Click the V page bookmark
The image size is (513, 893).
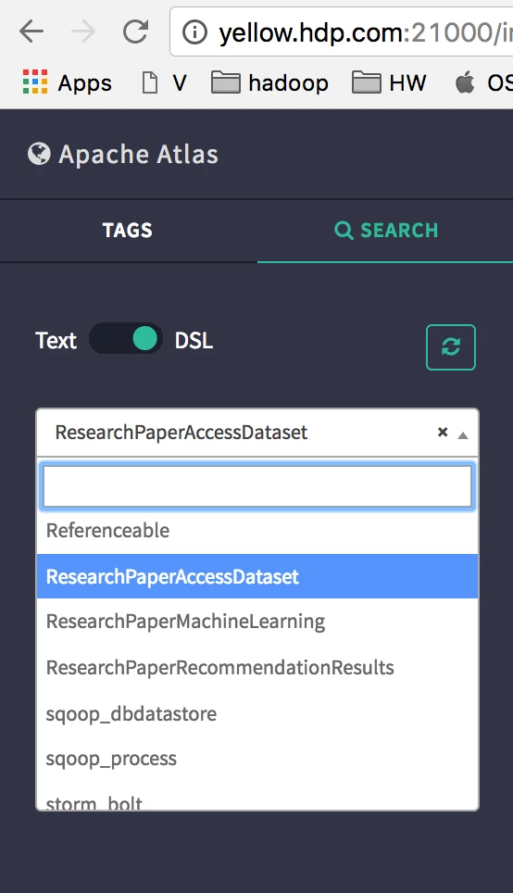[165, 83]
